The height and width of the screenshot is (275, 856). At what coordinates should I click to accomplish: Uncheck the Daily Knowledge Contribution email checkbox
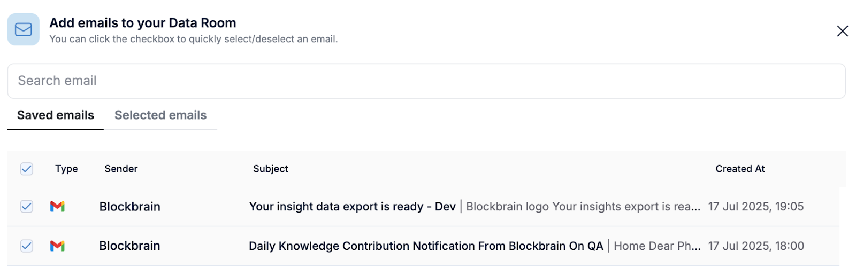click(x=27, y=246)
